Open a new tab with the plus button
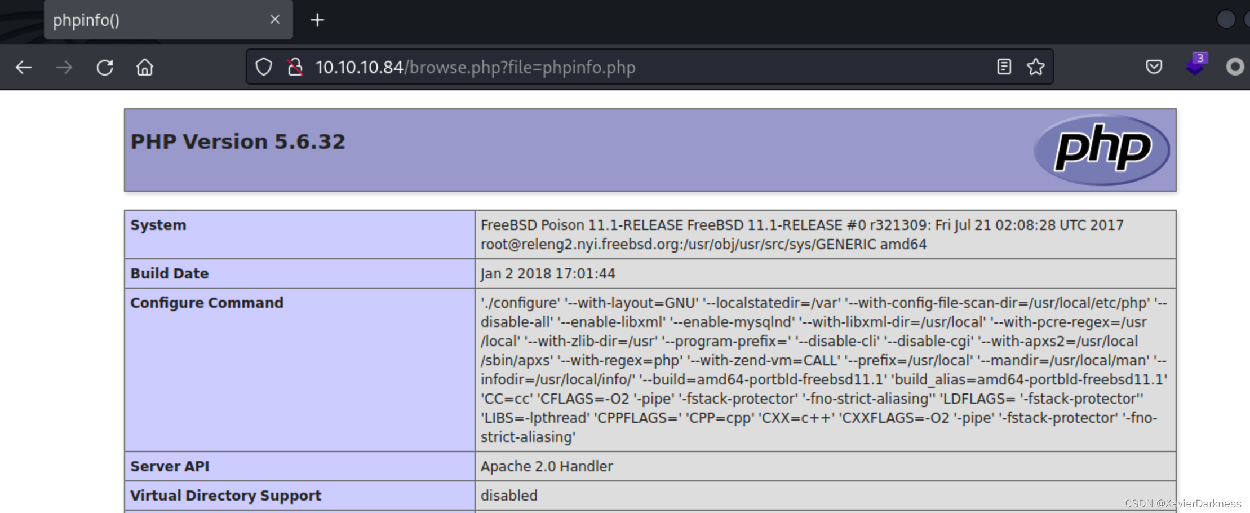Screen dimensions: 1250x513 point(317,20)
